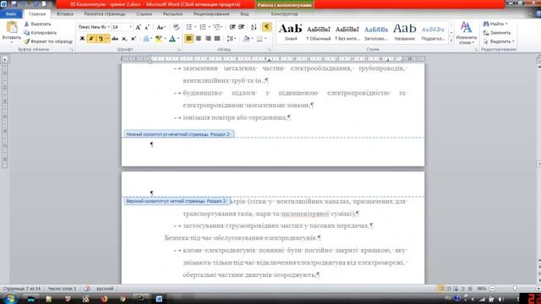Open the shading color dropdown
The image size is (541, 304).
[252, 39]
